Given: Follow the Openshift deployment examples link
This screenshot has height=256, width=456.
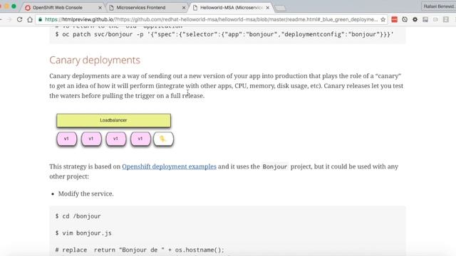Looking at the screenshot, I should [x=170, y=166].
